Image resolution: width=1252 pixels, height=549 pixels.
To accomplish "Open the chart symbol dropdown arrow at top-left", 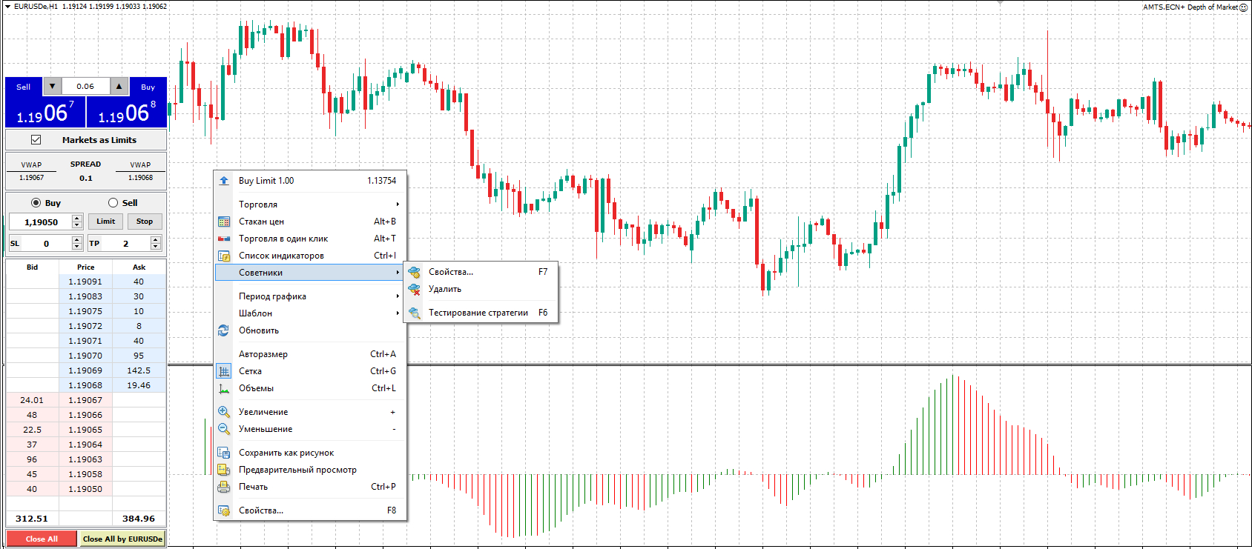I will coord(7,6).
